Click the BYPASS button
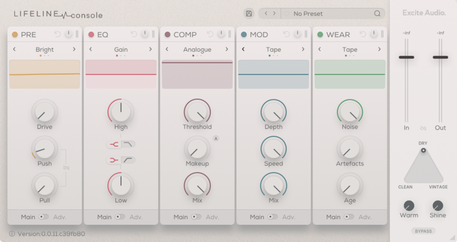 tap(423, 231)
